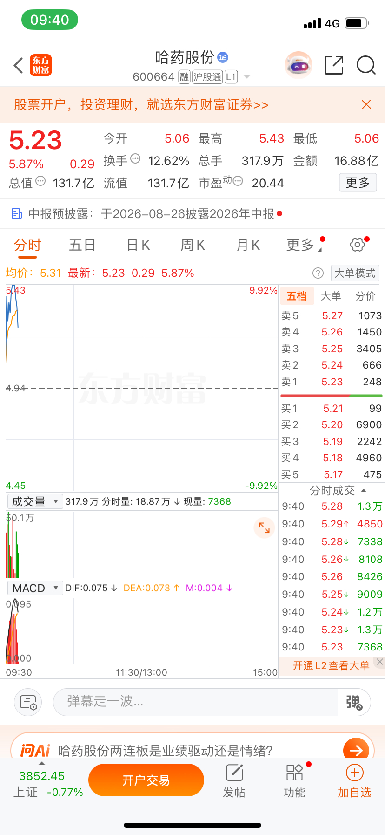Tap the 卖1 row at 5.23

(331, 382)
